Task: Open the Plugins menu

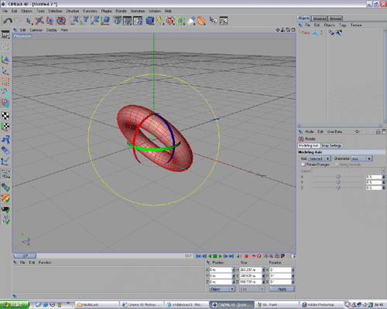Action: coord(106,11)
